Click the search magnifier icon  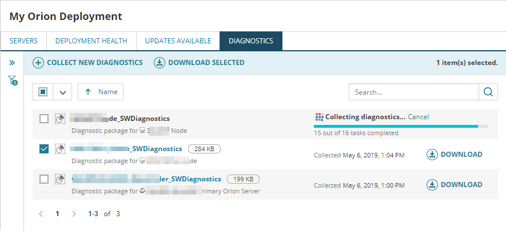[x=488, y=92]
